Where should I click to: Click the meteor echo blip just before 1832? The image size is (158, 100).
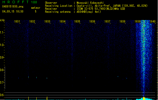(29, 77)
